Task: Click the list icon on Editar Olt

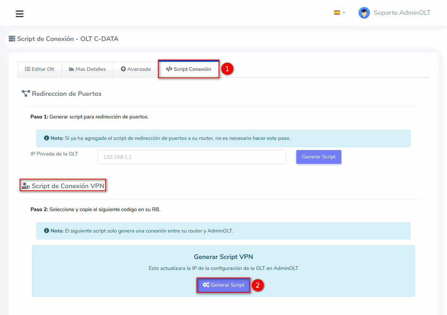Action: (27, 69)
